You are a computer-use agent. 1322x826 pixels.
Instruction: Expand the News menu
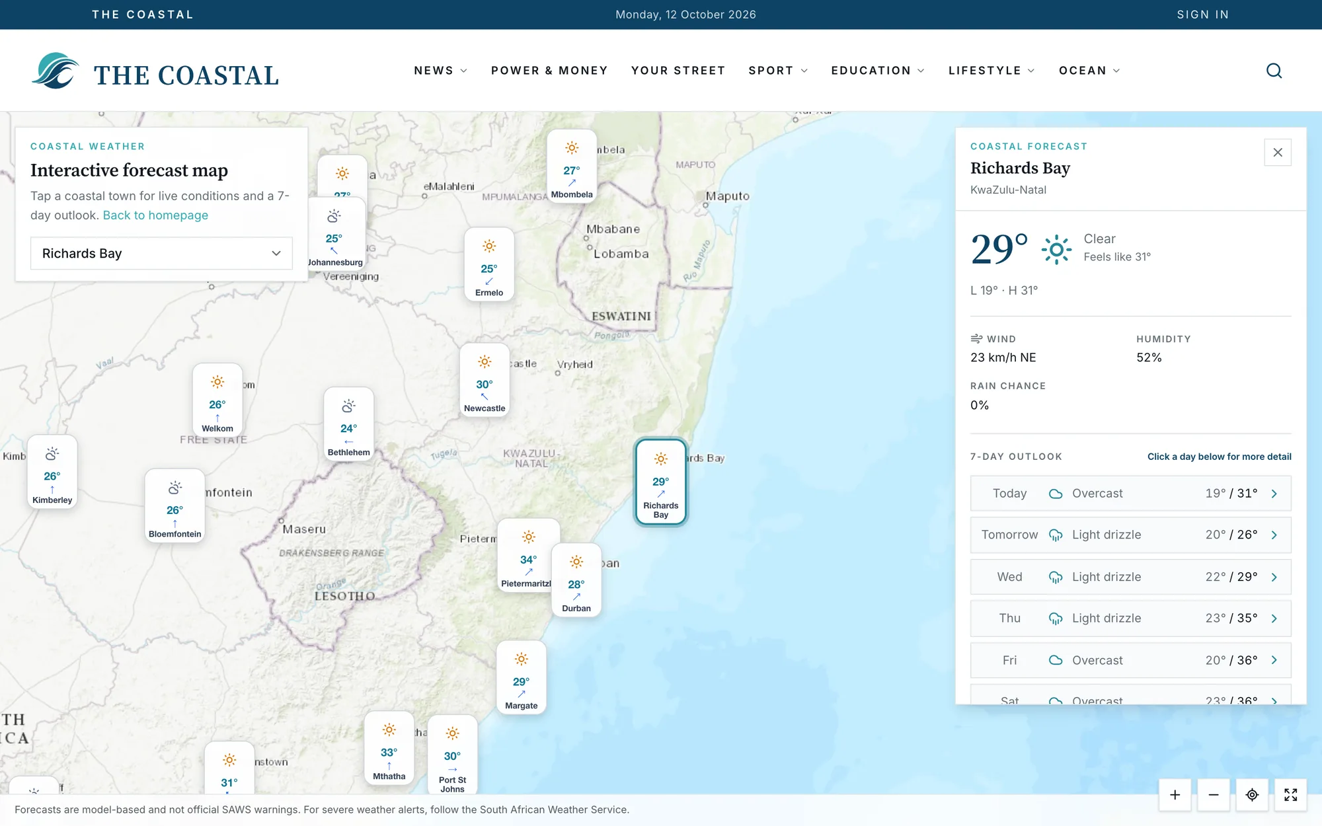[x=440, y=71]
